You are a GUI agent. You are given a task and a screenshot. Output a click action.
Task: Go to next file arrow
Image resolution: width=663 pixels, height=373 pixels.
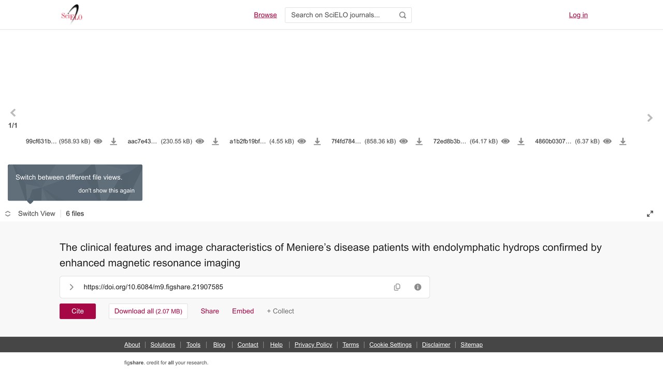(650, 118)
